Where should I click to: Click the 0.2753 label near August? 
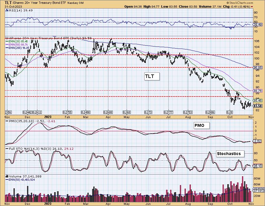188,112
